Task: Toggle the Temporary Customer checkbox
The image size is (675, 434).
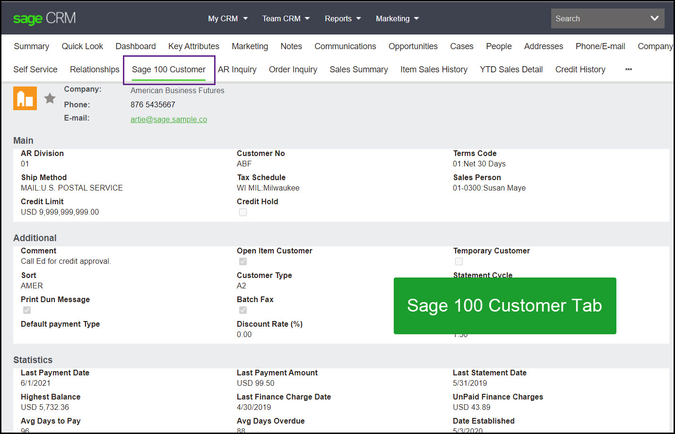Action: pyautogui.click(x=459, y=261)
